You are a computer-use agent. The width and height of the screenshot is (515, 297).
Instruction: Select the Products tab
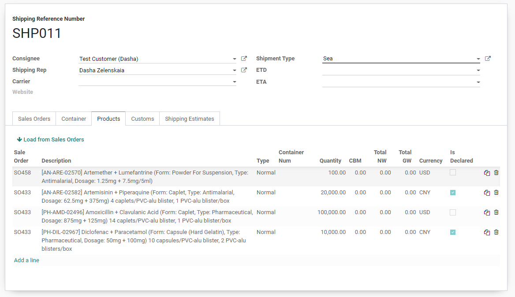click(108, 119)
